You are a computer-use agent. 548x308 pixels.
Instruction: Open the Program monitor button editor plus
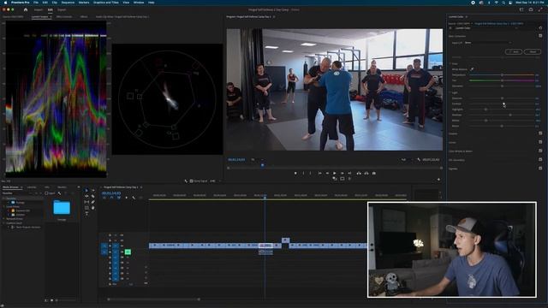pyautogui.click(x=438, y=180)
